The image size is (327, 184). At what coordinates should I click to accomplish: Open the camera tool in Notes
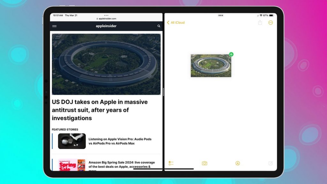coord(204,163)
